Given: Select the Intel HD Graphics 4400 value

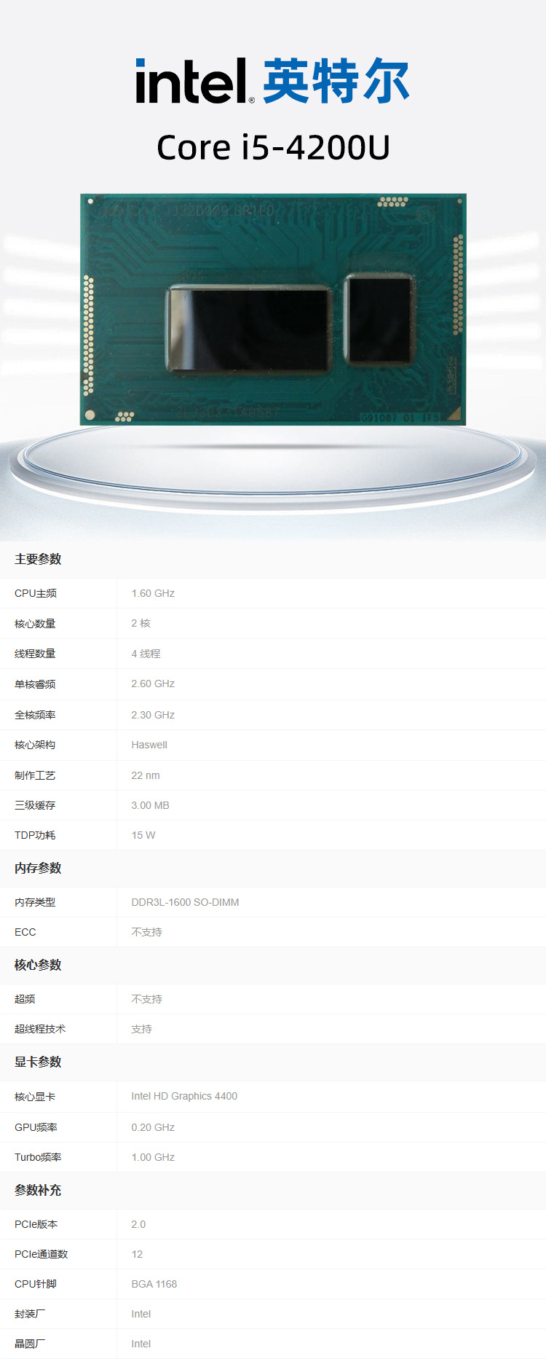Looking at the screenshot, I should [x=184, y=1096].
